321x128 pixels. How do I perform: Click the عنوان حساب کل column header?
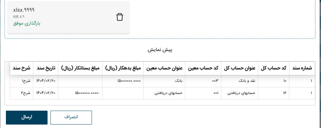(x=239, y=68)
